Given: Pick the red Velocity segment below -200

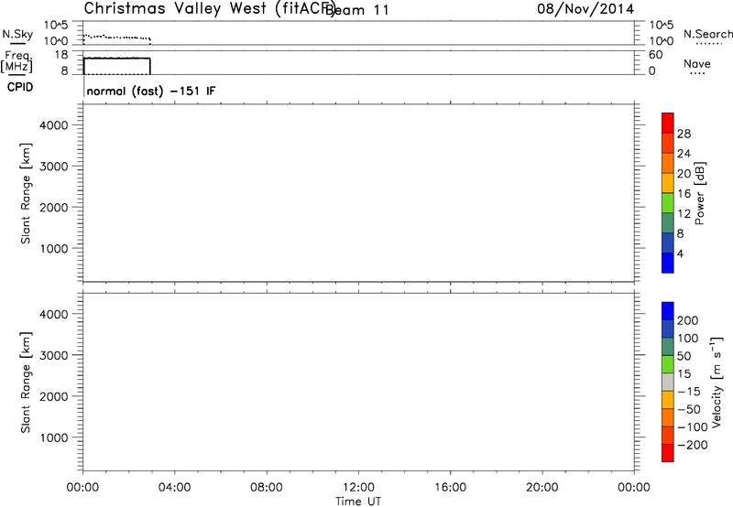Looking at the screenshot, I should pos(668,453).
